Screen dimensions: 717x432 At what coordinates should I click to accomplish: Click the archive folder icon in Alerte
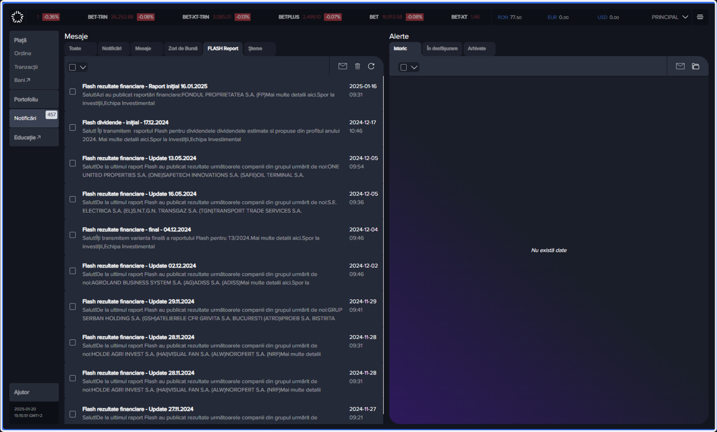click(695, 66)
